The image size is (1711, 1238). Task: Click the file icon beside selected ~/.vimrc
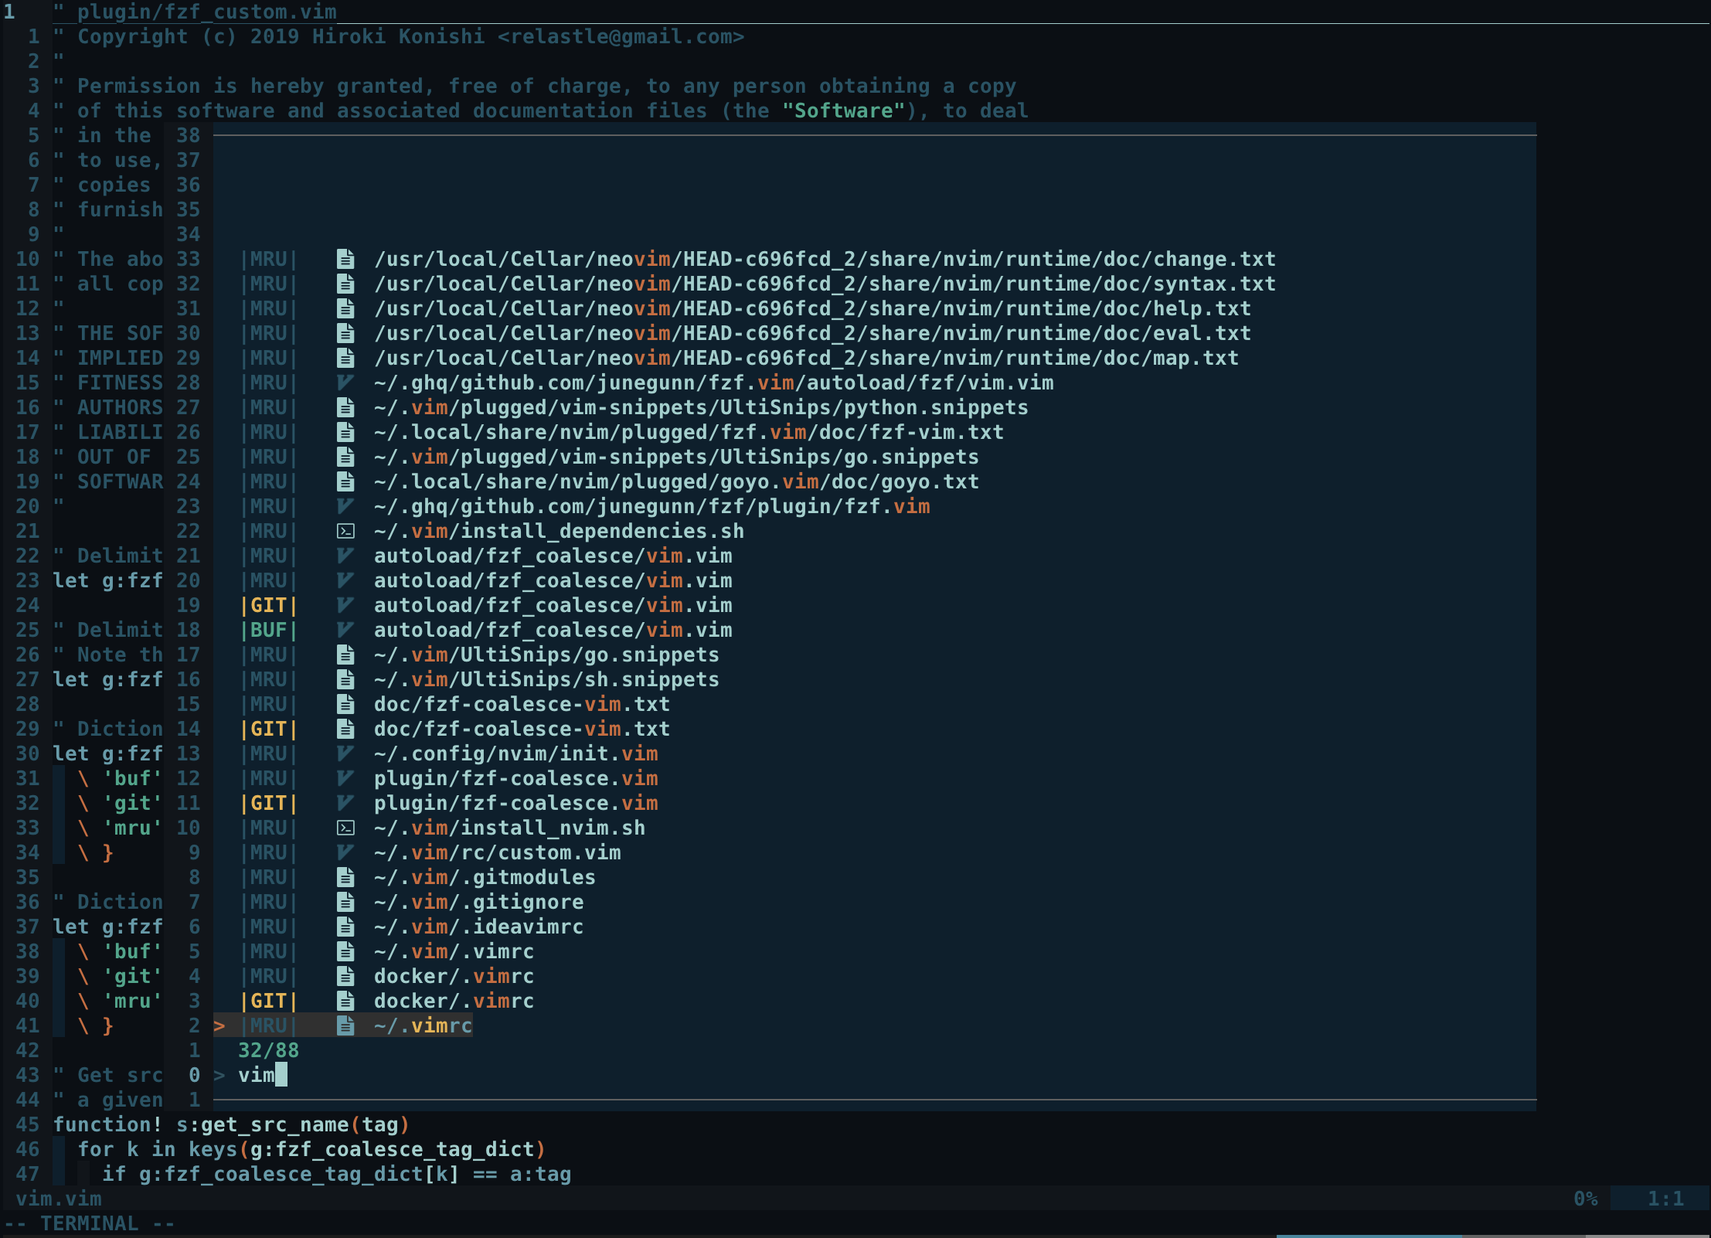pos(345,1025)
